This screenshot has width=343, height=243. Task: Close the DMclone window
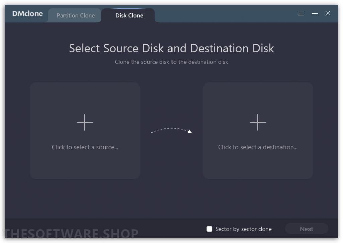328,13
